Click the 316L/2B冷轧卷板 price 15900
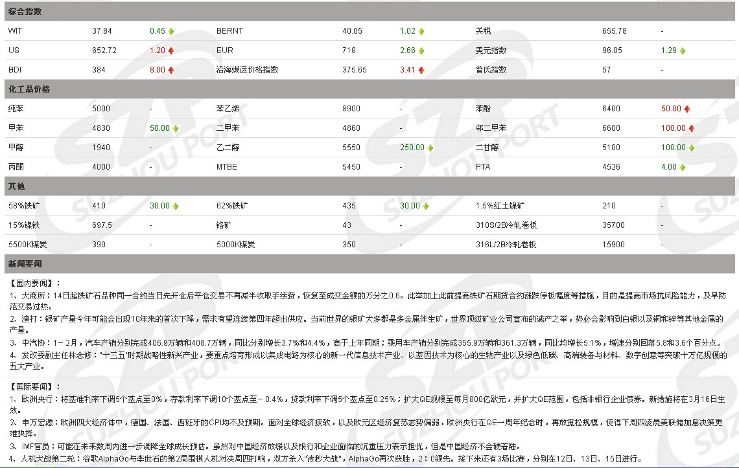 point(613,245)
